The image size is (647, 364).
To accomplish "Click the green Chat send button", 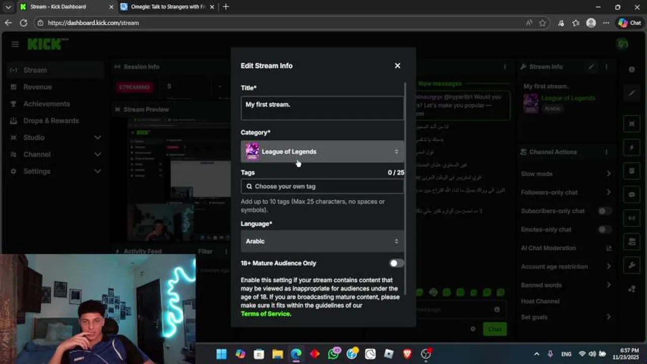I will click(495, 329).
